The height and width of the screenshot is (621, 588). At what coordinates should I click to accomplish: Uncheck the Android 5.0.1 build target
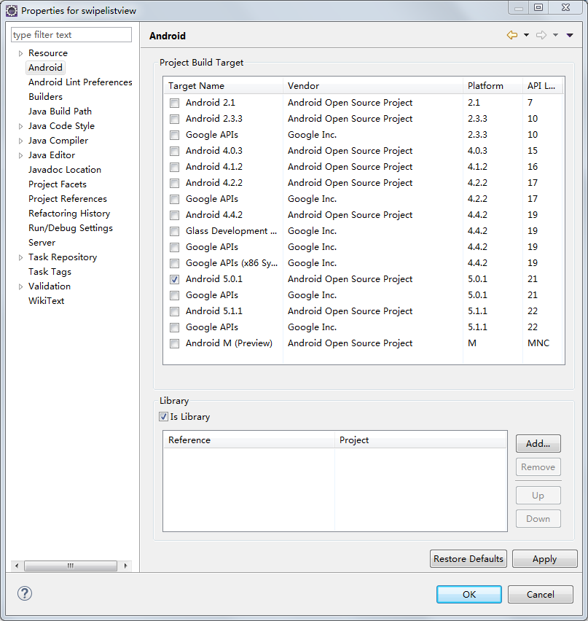point(174,279)
